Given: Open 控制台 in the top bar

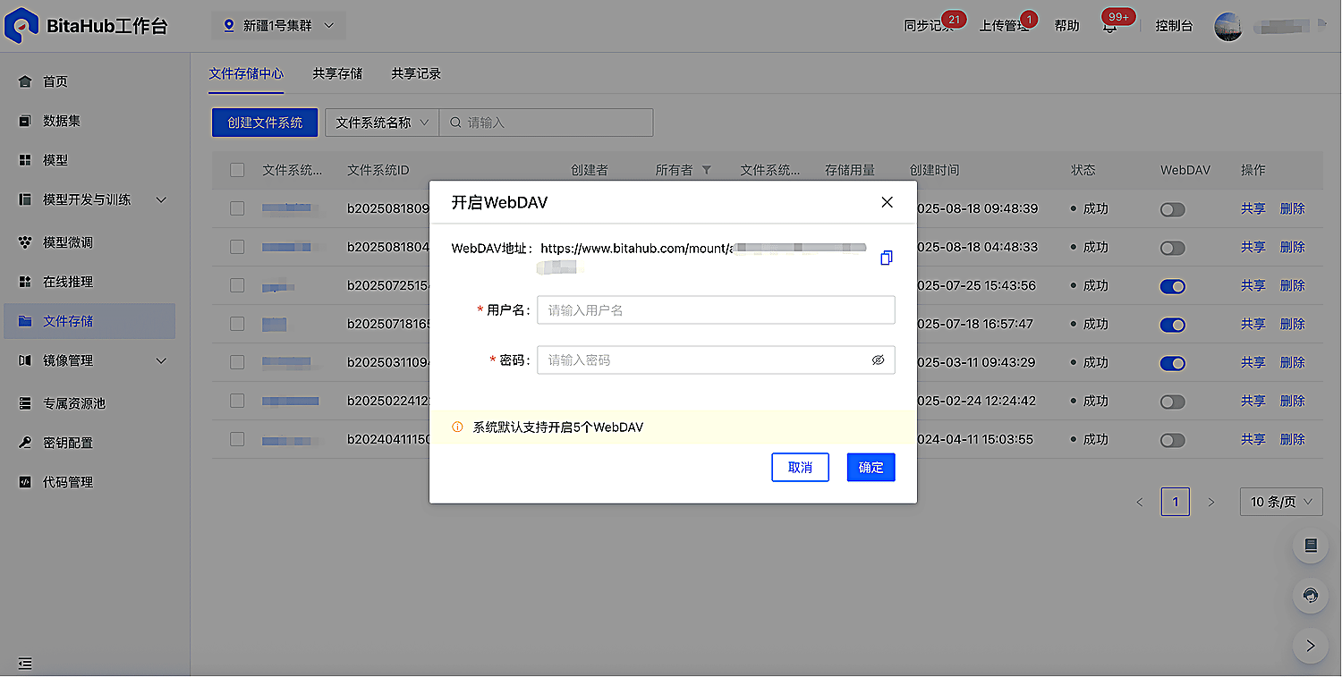Looking at the screenshot, I should point(1174,26).
